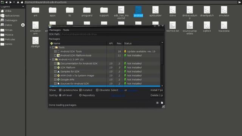242x136 pixels.
Task: Go back in file manager
Action: (x=6, y=2)
